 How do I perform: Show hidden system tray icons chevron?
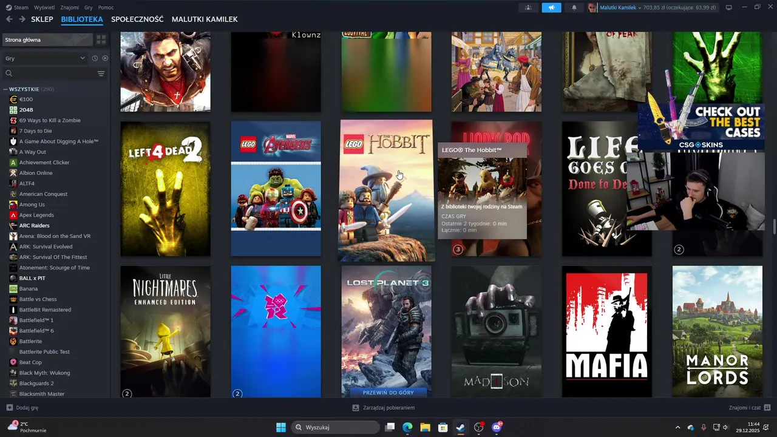678,427
